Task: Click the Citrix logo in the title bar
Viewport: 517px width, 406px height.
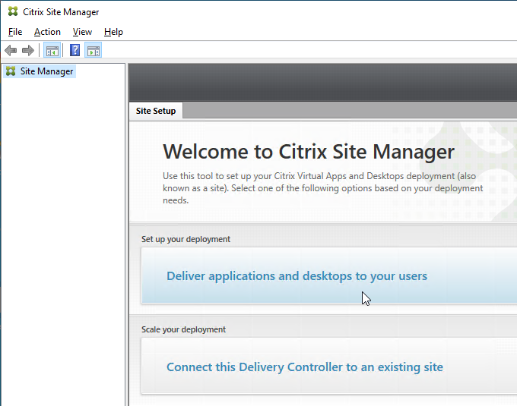Action: 13,11
